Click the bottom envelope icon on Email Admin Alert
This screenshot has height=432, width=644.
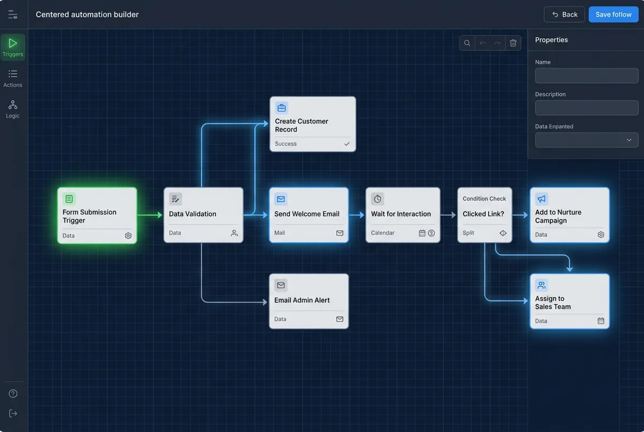tap(340, 319)
